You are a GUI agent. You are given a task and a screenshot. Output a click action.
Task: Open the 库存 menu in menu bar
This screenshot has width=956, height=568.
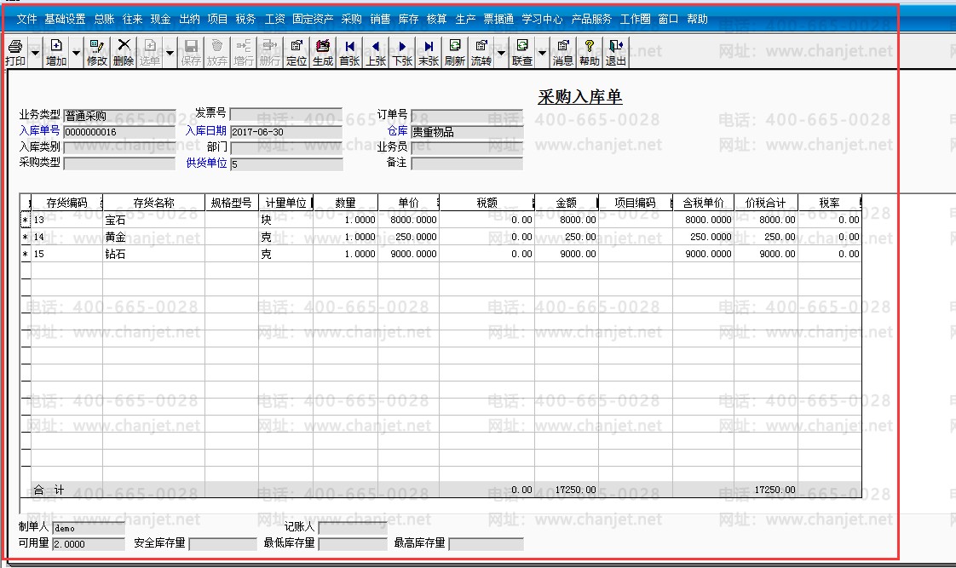click(x=408, y=19)
